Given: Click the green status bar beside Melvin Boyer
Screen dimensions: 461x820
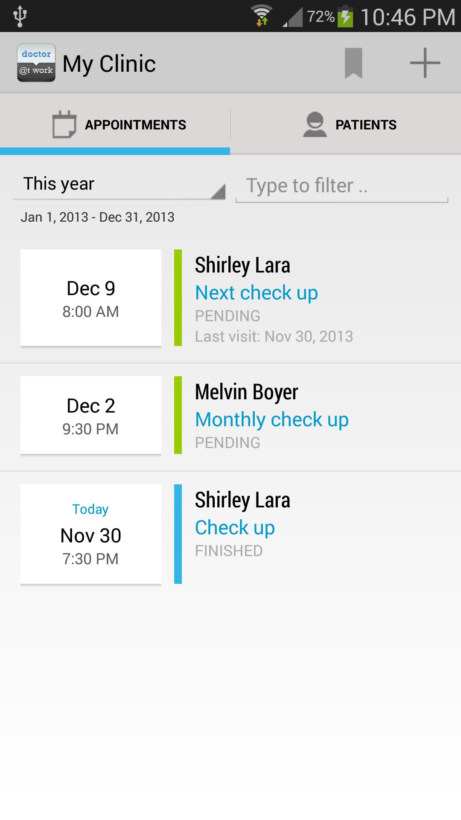Looking at the screenshot, I should click(178, 415).
